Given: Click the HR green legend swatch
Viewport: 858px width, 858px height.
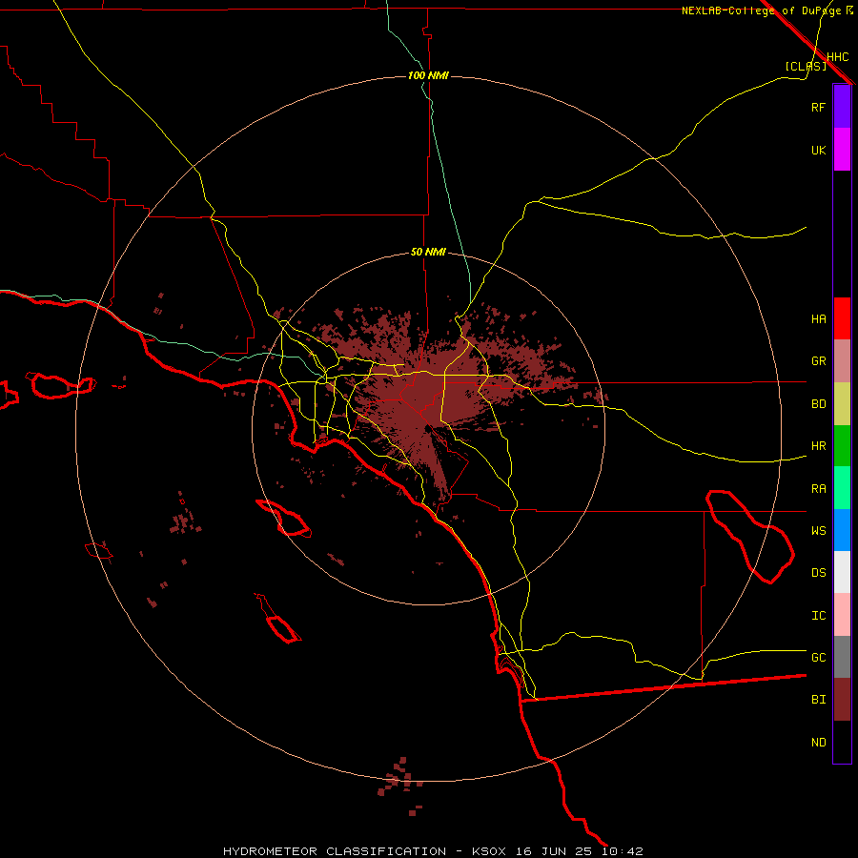Looking at the screenshot, I should (842, 446).
